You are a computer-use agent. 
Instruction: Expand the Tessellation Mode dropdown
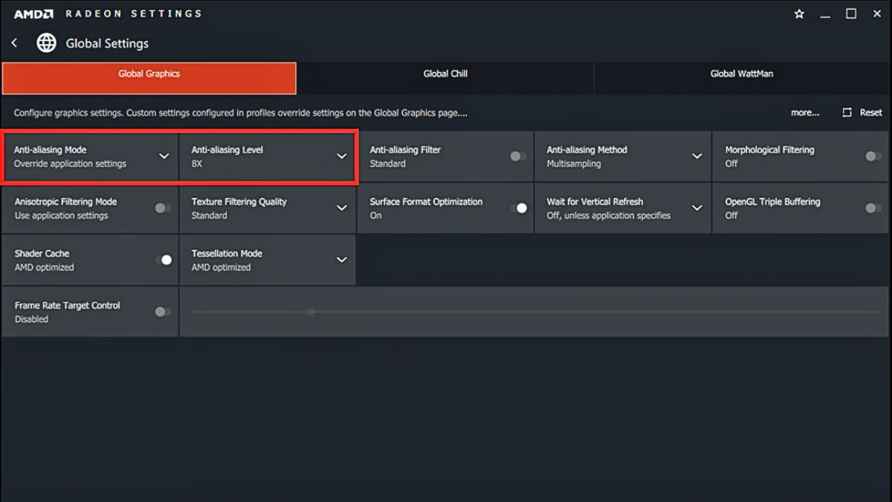[x=341, y=260]
